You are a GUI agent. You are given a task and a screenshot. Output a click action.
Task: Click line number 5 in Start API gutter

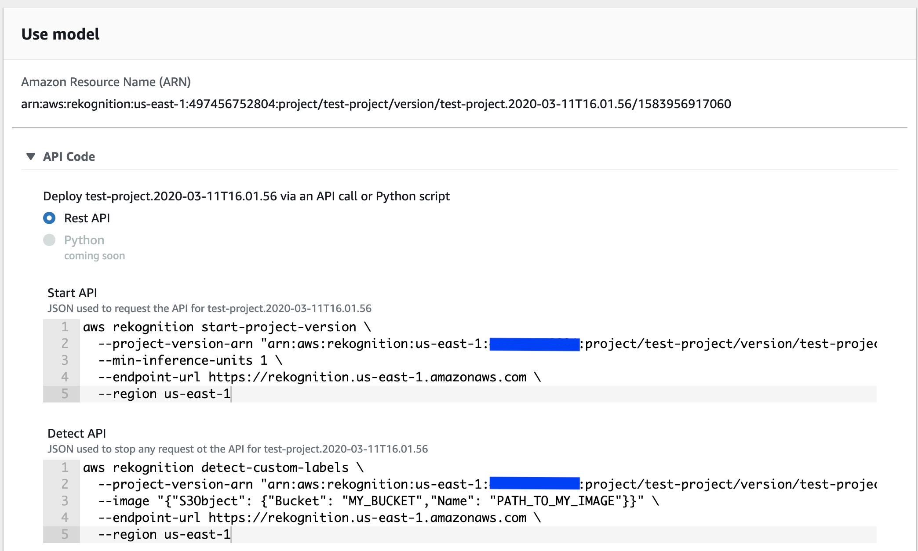coord(65,394)
